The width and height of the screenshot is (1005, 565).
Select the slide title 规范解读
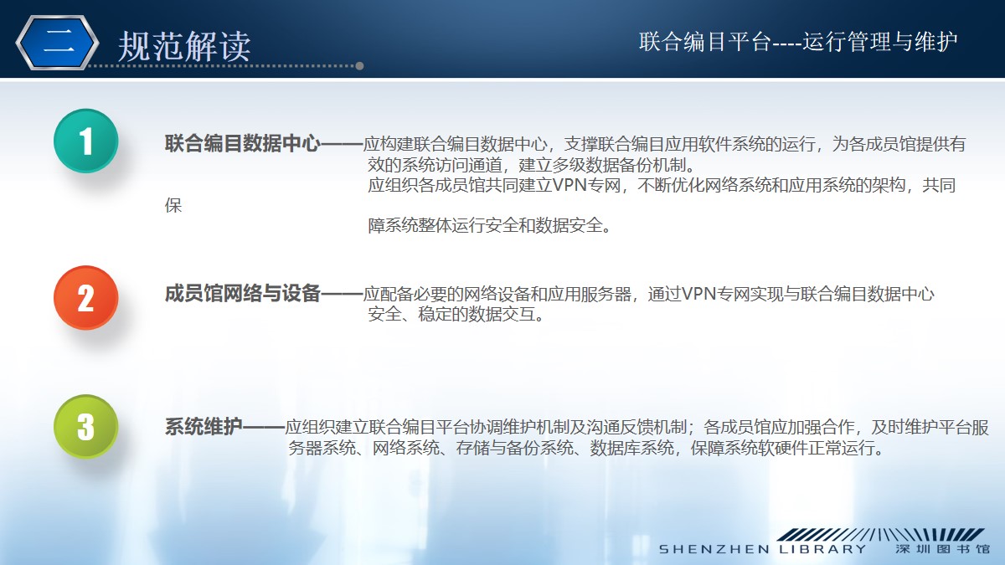(184, 46)
